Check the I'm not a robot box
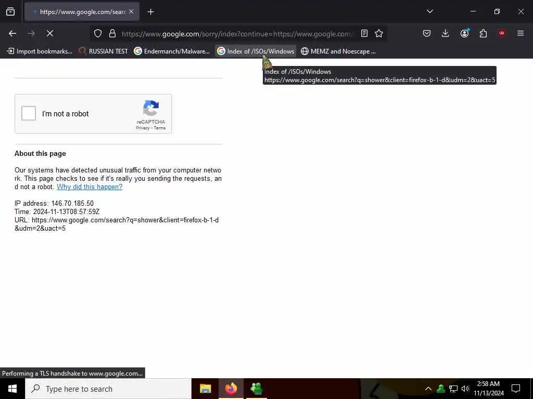The image size is (533, 399). 29,113
